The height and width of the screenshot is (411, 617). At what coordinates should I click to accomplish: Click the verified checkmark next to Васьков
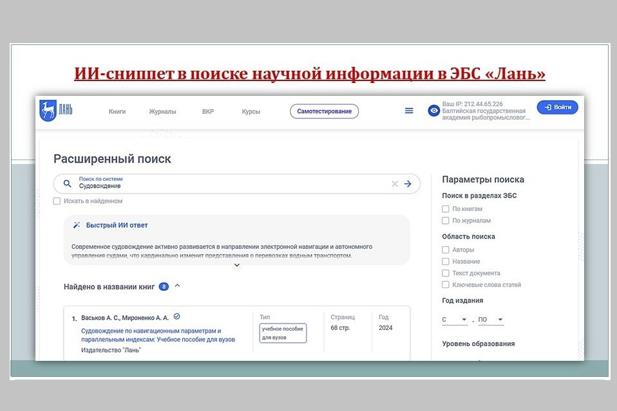click(x=176, y=316)
